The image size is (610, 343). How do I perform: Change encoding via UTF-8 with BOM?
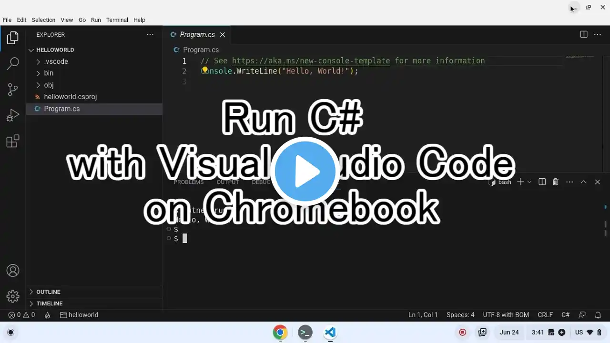(506, 315)
